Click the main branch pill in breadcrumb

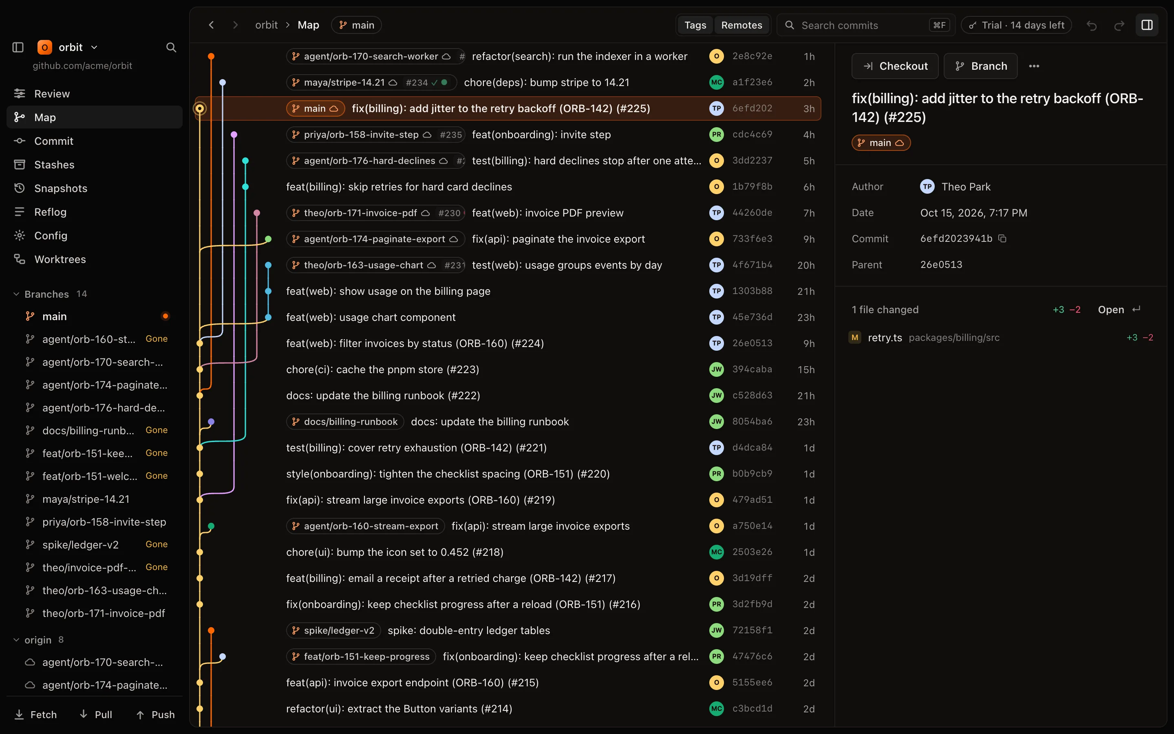point(357,25)
